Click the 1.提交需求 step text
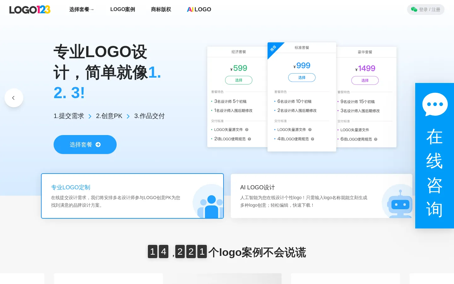Screen dimensions: 454x284 coord(69,116)
